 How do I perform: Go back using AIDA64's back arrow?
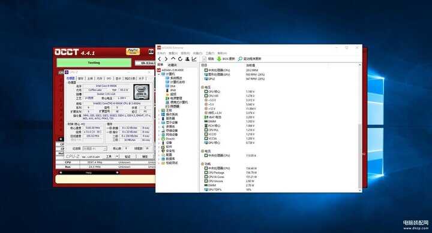160,59
